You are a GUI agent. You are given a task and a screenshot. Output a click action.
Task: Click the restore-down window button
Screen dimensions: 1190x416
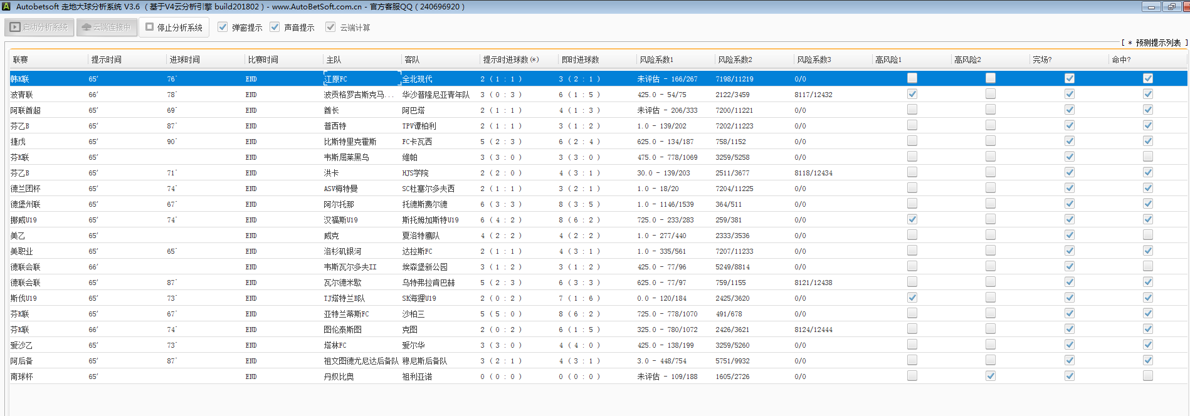tap(1171, 7)
